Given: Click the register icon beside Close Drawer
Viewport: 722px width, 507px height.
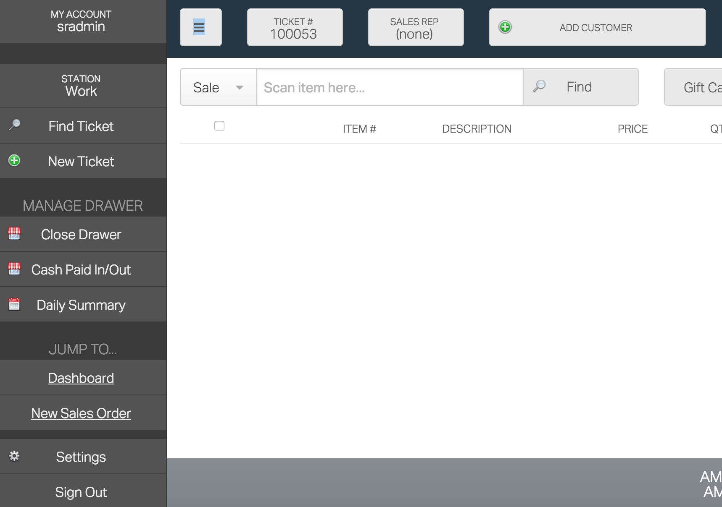Looking at the screenshot, I should 15,233.
